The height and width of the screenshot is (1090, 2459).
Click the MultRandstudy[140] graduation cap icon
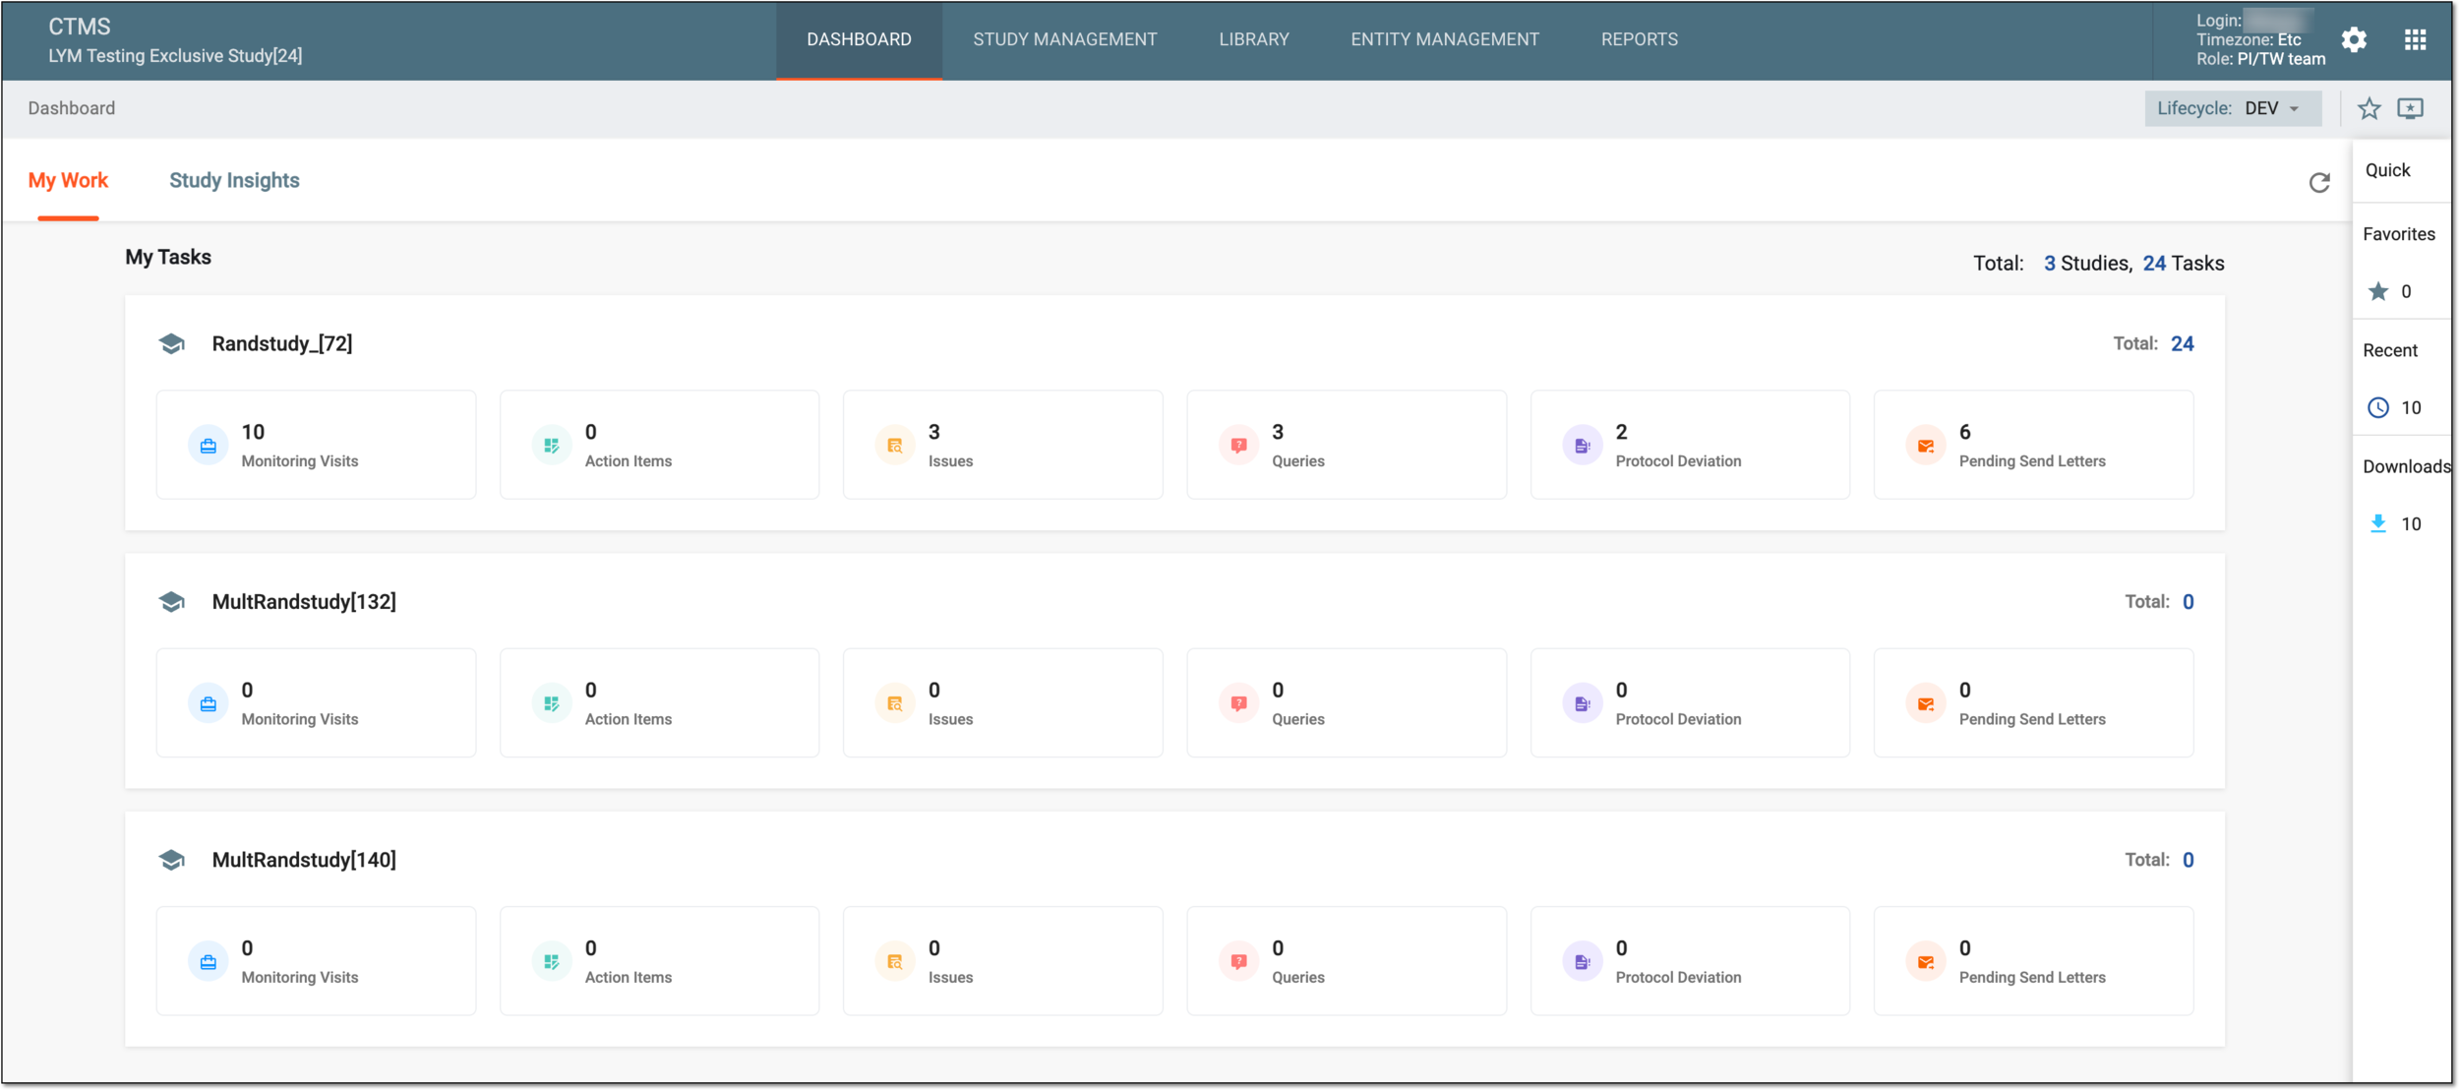point(172,860)
